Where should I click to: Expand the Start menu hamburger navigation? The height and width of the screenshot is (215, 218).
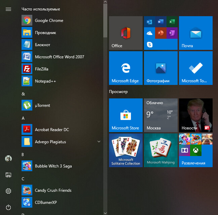8,9
